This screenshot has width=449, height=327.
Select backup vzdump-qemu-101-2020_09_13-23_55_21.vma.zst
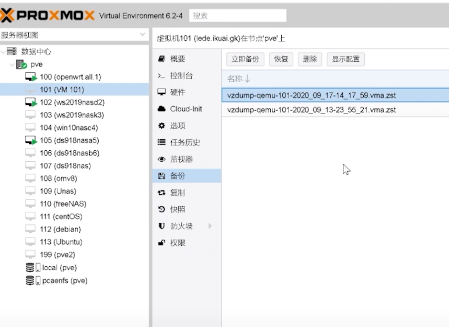pyautogui.click(x=311, y=110)
